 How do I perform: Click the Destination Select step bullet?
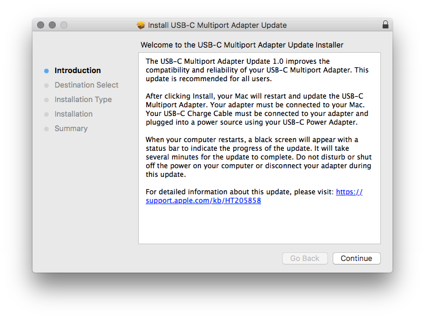click(x=46, y=85)
